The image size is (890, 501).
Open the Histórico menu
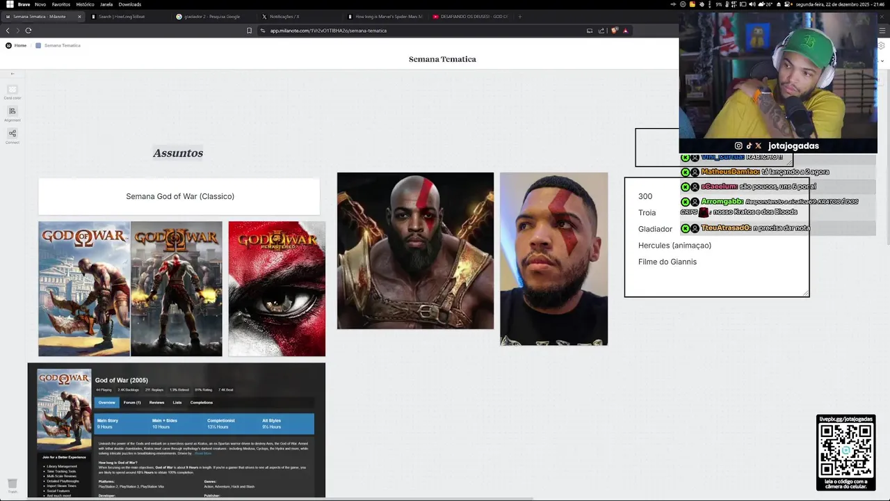(x=85, y=4)
